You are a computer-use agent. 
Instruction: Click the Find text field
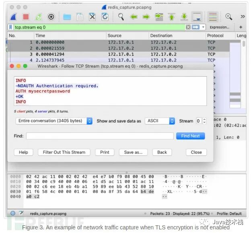(100, 136)
